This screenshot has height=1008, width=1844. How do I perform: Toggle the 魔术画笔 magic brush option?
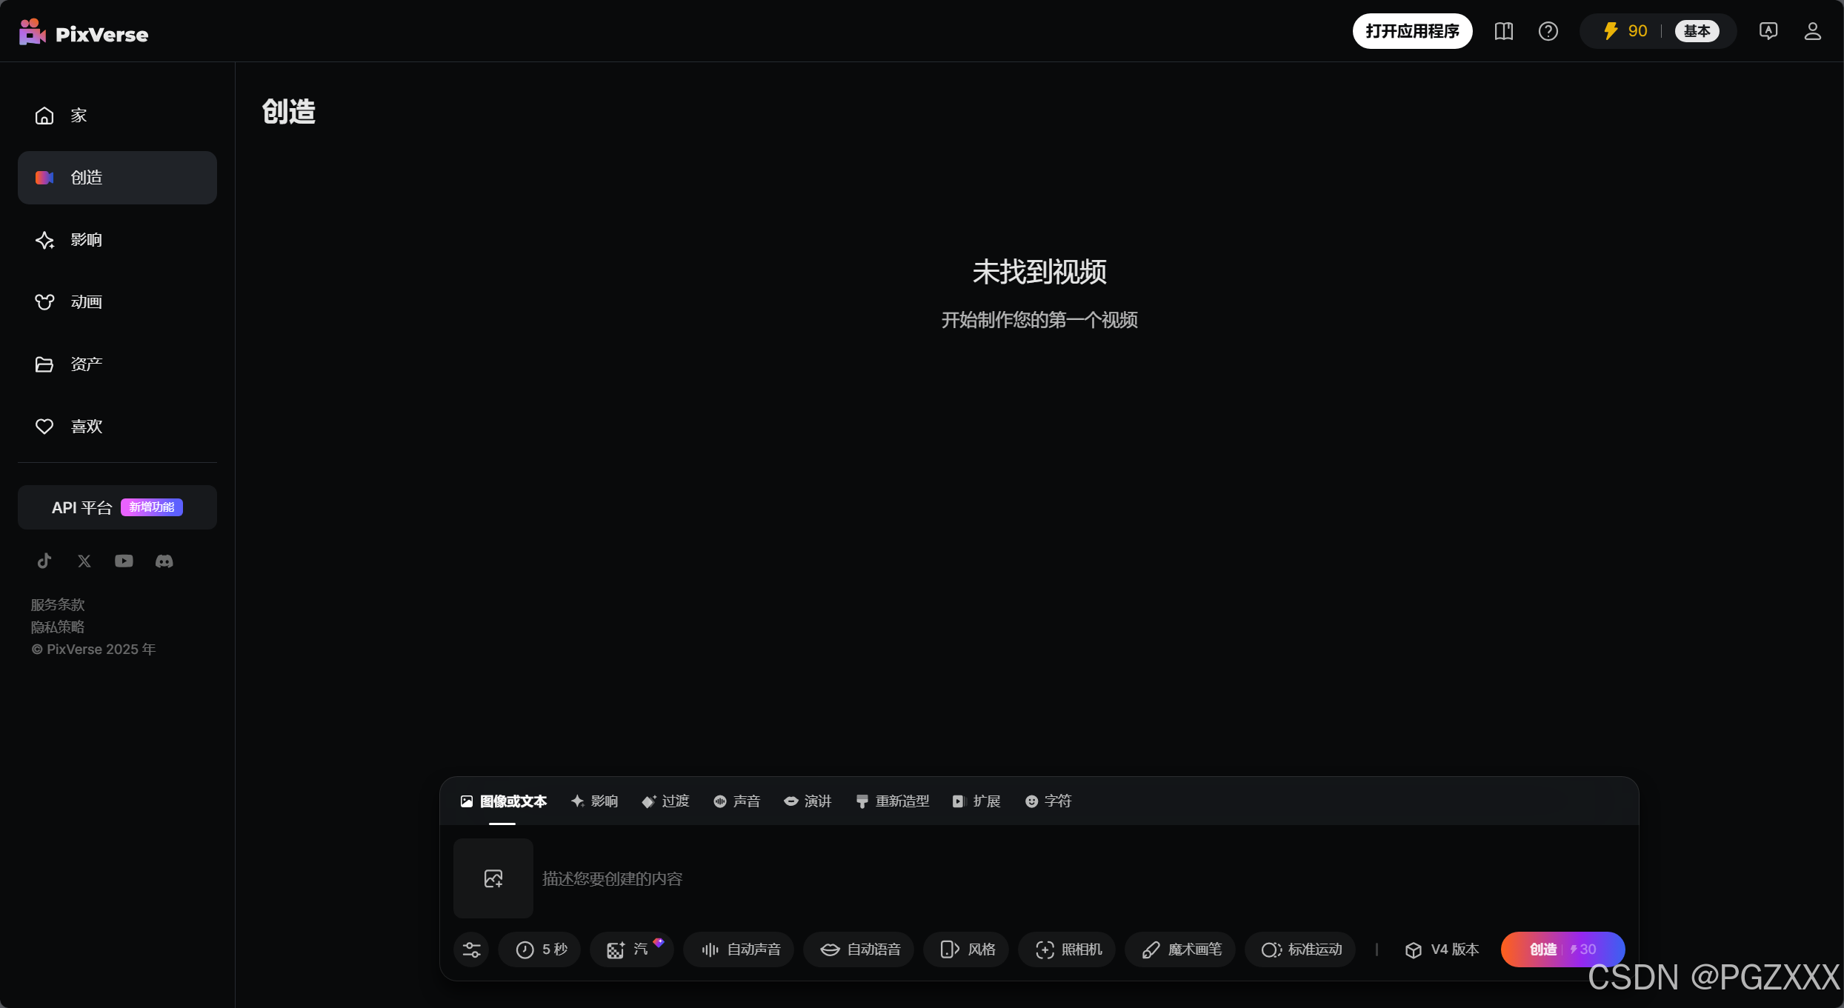point(1181,949)
